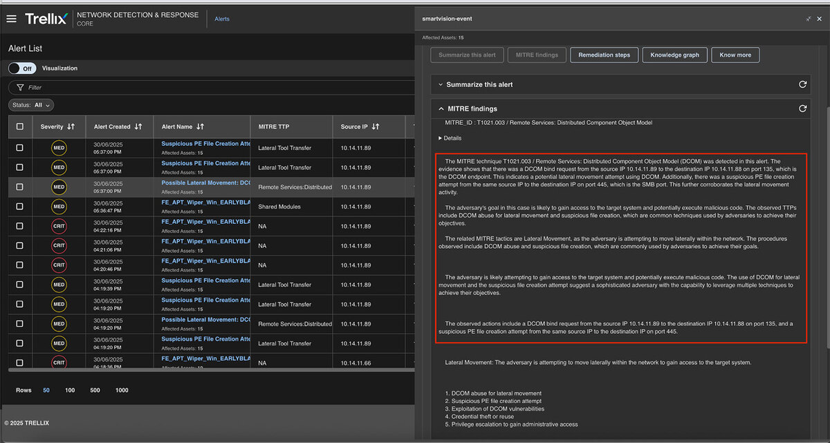Image resolution: width=830 pixels, height=443 pixels.
Task: Show 500 rows per page
Action: tap(95, 390)
